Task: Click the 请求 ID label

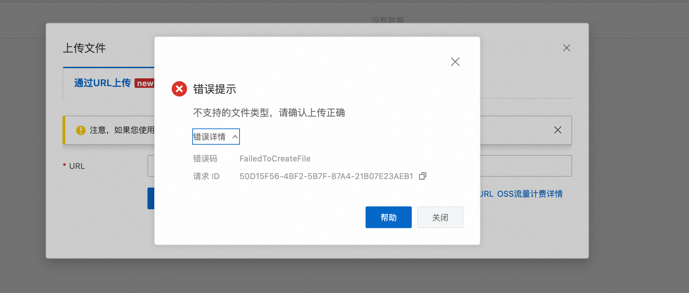Action: tap(206, 176)
